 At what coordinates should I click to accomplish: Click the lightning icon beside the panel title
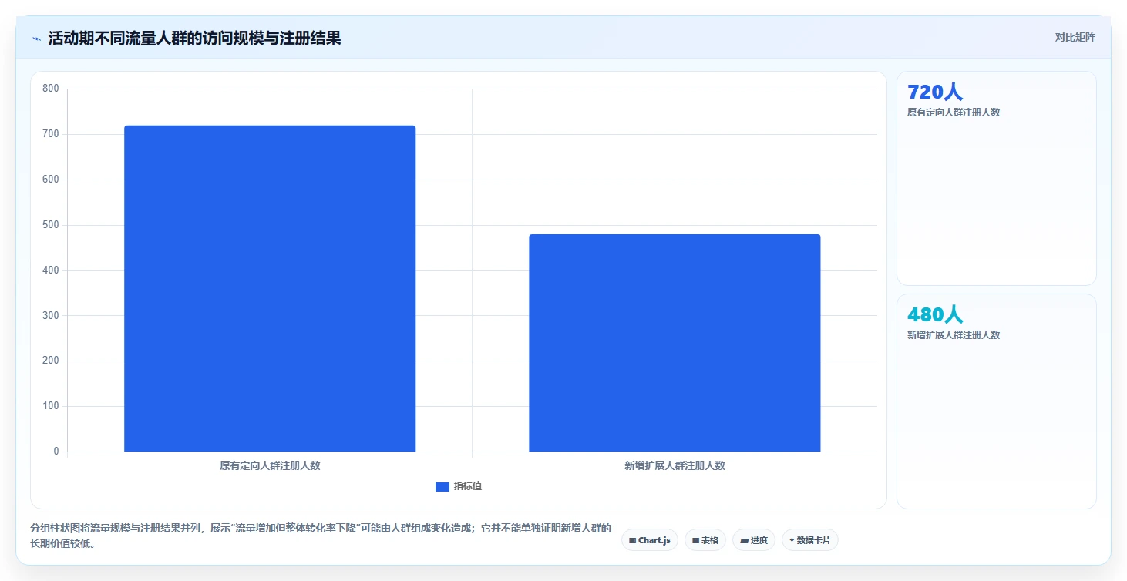[37, 39]
